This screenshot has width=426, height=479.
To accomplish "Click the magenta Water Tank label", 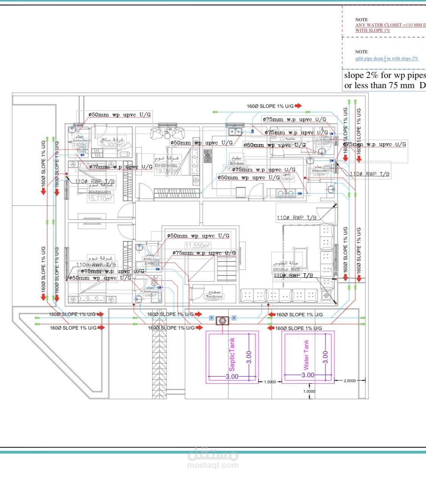I will click(306, 355).
